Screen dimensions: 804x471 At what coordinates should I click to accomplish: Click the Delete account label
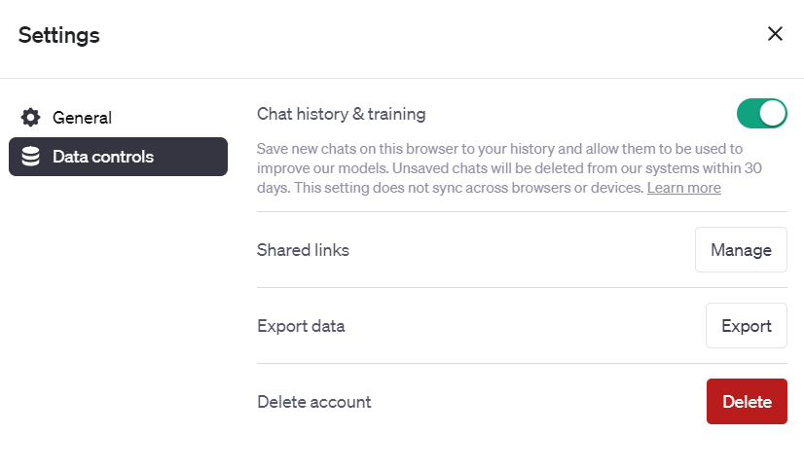(313, 402)
